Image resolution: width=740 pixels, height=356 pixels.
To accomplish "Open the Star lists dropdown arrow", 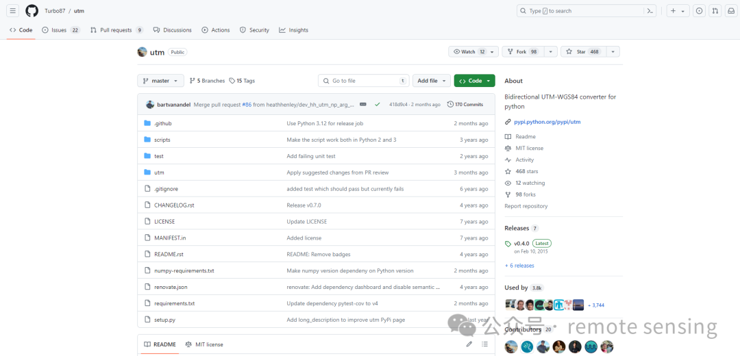I will click(613, 52).
